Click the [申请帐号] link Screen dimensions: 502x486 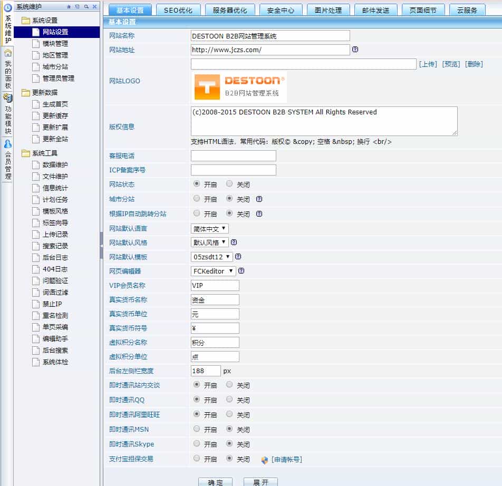point(287,460)
